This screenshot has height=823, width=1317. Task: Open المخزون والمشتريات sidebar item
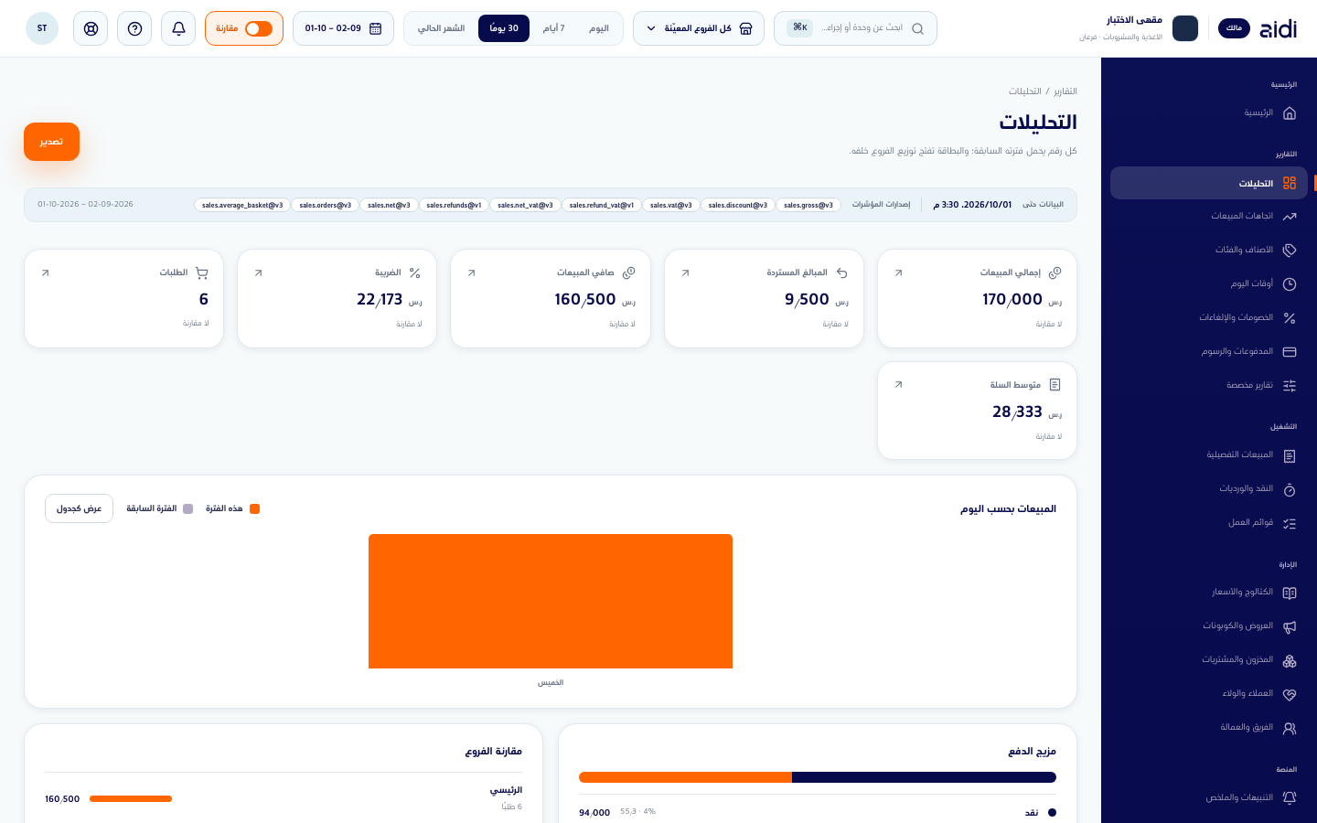(x=1209, y=660)
